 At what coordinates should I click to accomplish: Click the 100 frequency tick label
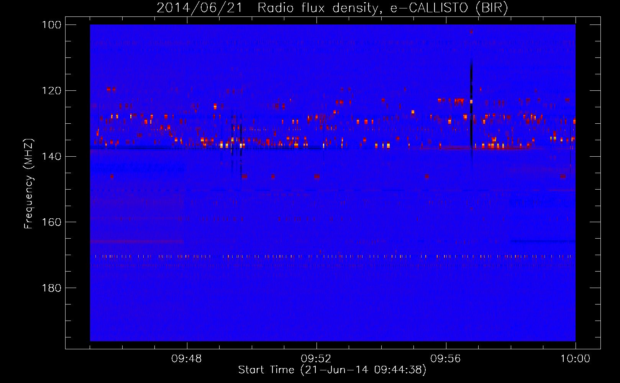coord(51,25)
